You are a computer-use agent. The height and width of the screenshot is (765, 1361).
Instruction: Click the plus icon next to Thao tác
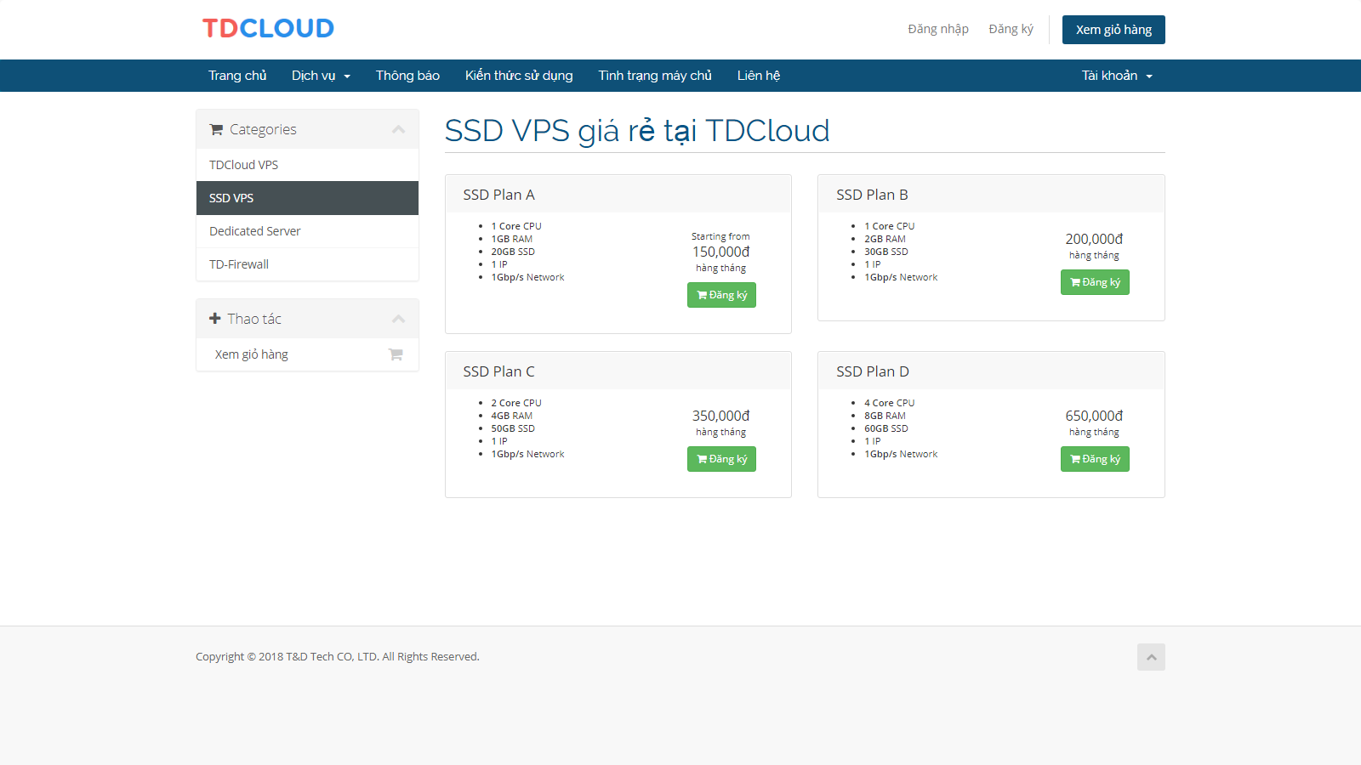(x=215, y=319)
